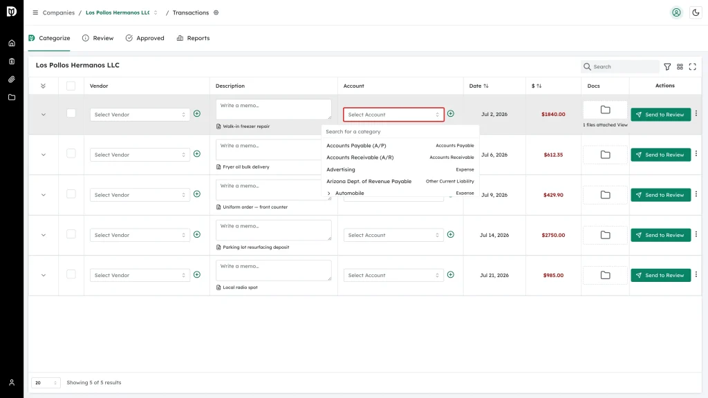Open the paperclip attachments icon in the sidebar
Screen dimensions: 708x398
point(12,79)
